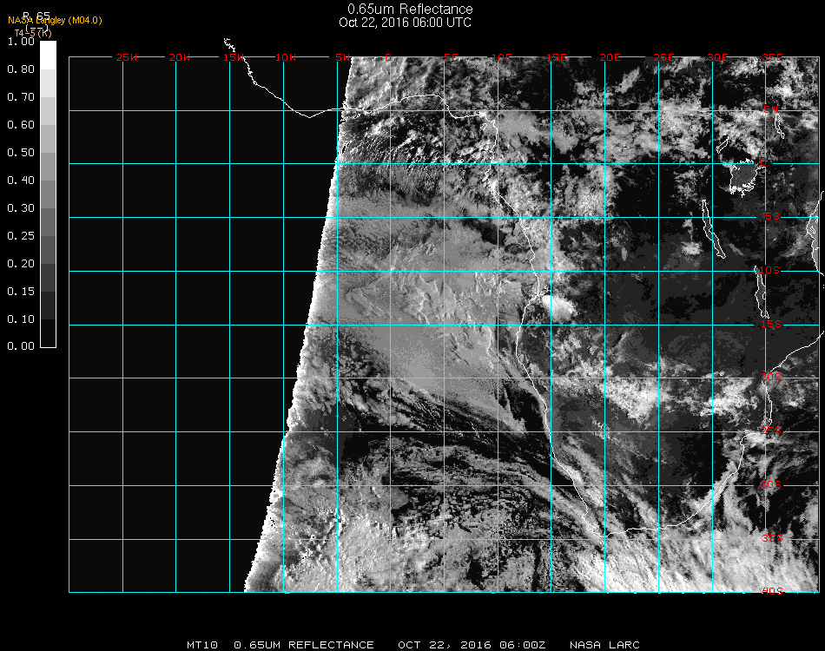Viewport: 825px width, 651px height.
Task: Click the 40S latitude label
Action: (x=771, y=591)
